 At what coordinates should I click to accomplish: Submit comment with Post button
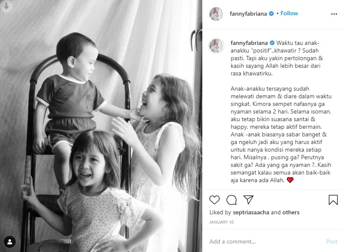332,241
